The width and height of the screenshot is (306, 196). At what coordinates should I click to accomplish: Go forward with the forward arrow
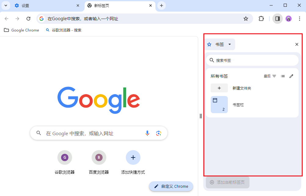point(17,19)
